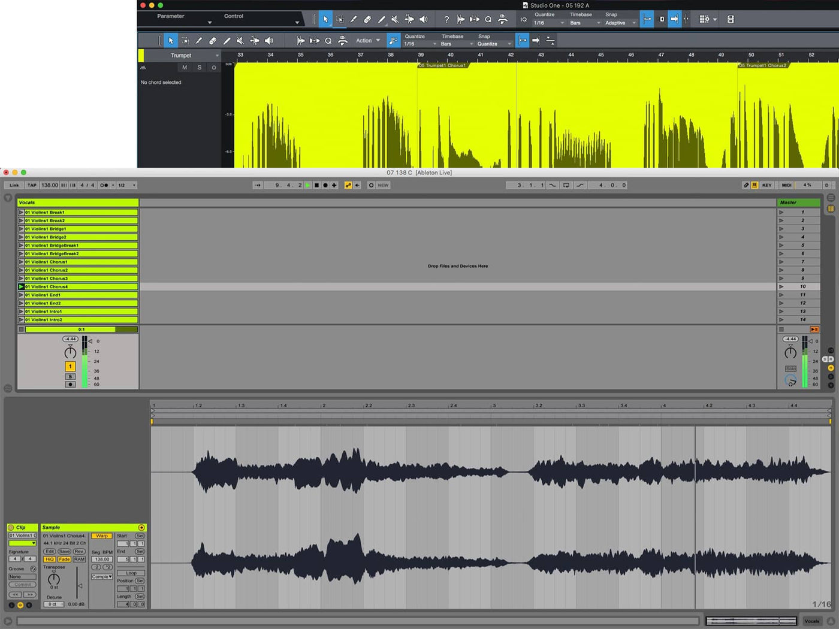Launch the 01 Violins1 Chorus4 clip
The height and width of the screenshot is (629, 839).
pos(22,287)
